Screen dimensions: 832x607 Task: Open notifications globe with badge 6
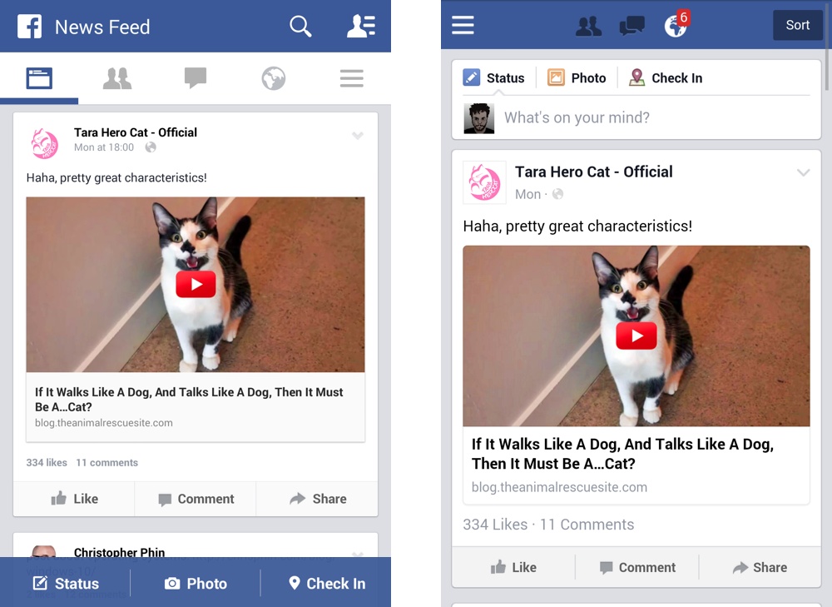click(676, 25)
